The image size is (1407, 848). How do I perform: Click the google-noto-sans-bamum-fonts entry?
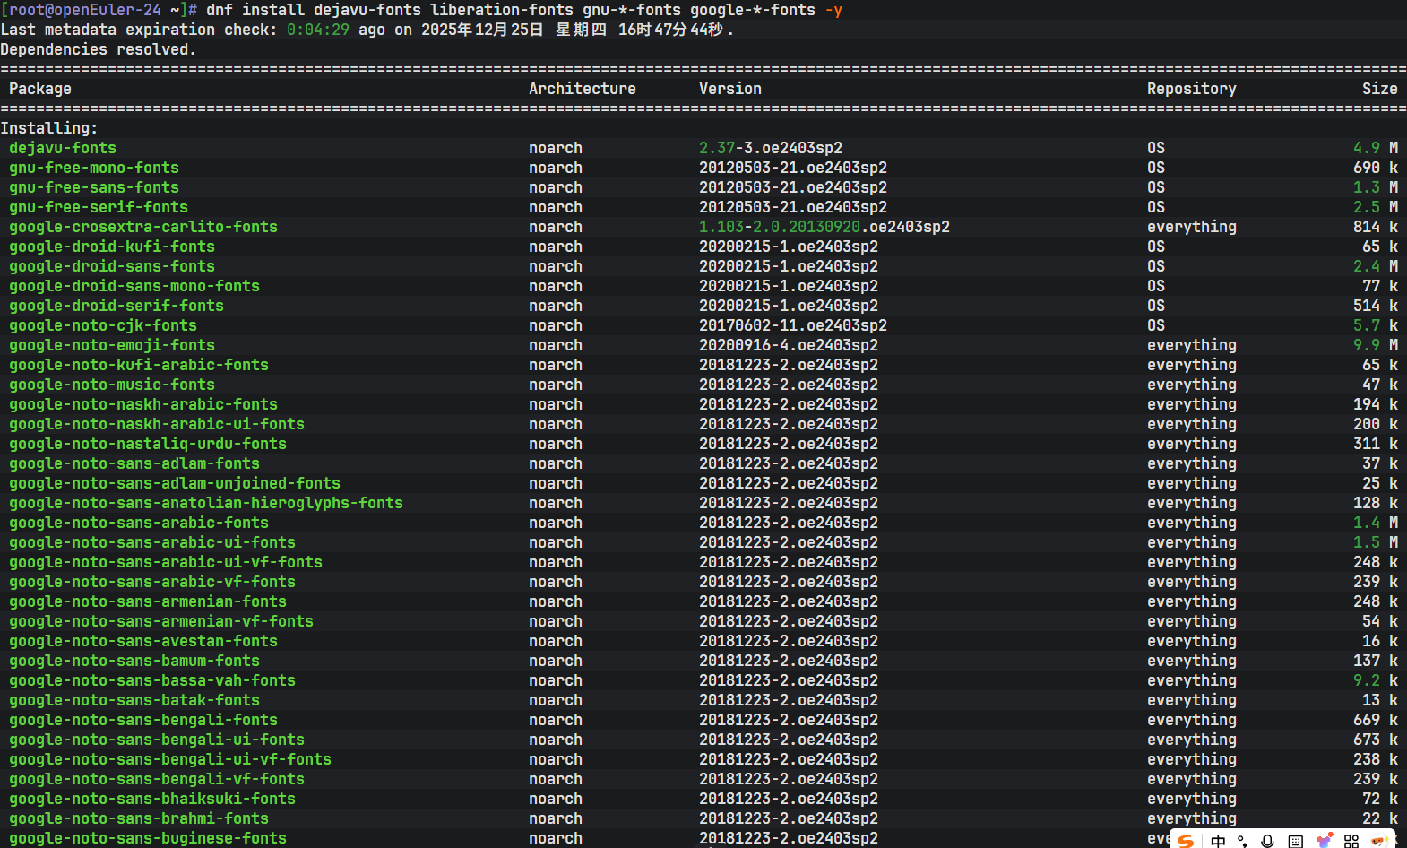click(x=134, y=661)
